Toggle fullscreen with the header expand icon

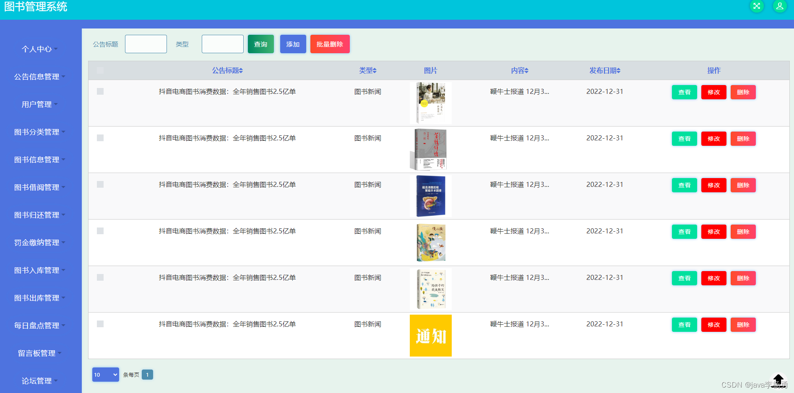[x=757, y=6]
